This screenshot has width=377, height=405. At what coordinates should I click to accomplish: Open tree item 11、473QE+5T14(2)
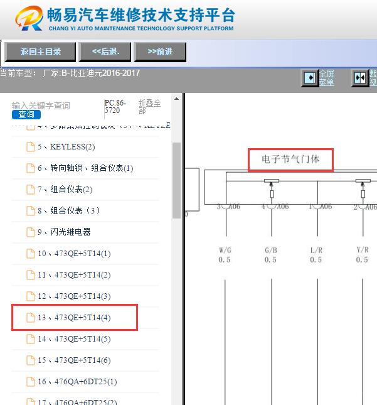point(74,275)
